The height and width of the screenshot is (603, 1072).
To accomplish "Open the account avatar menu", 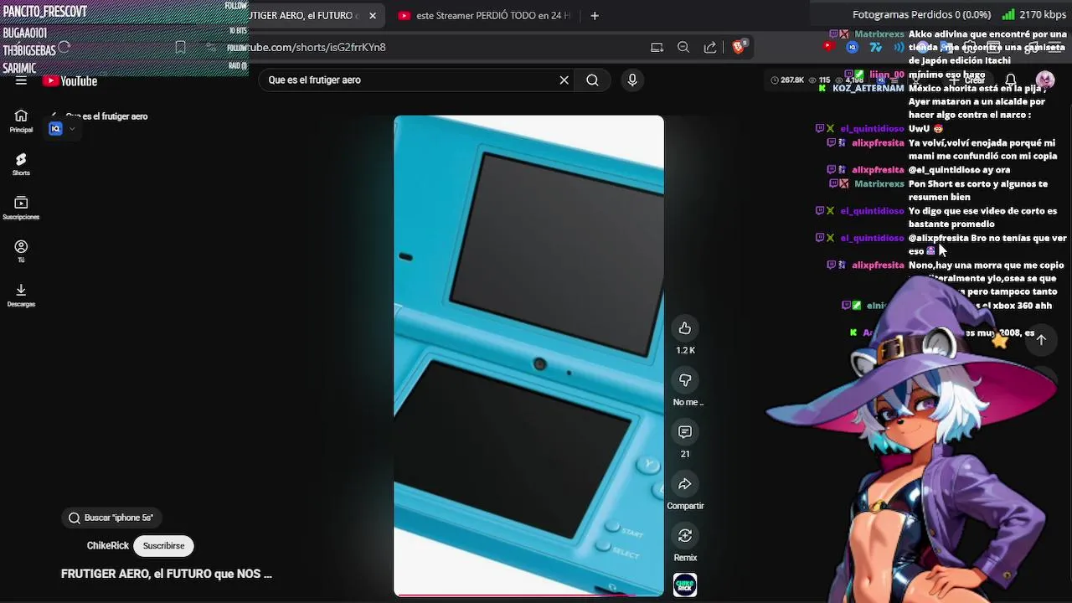I will tap(1044, 80).
